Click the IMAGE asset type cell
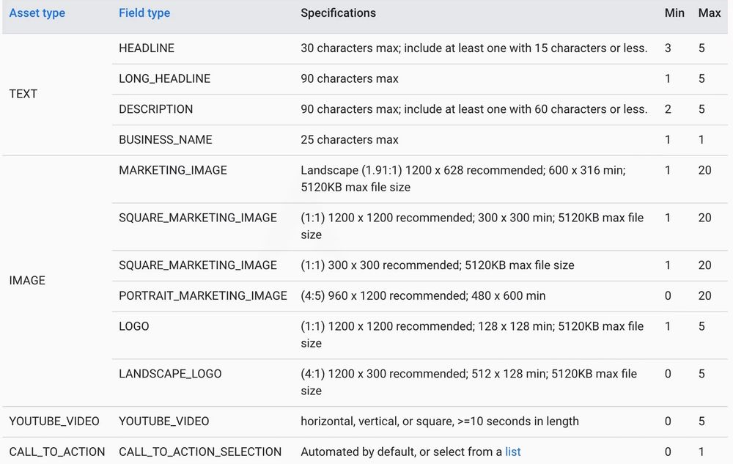The height and width of the screenshot is (464, 733). tap(27, 280)
